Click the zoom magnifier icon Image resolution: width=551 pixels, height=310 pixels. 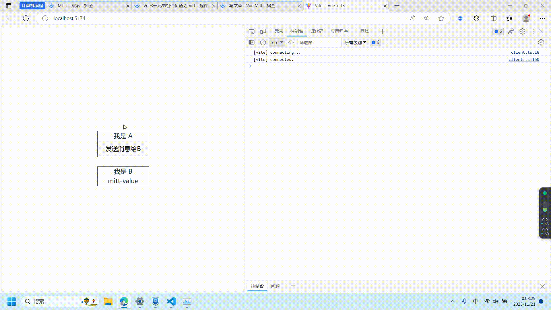(x=427, y=18)
